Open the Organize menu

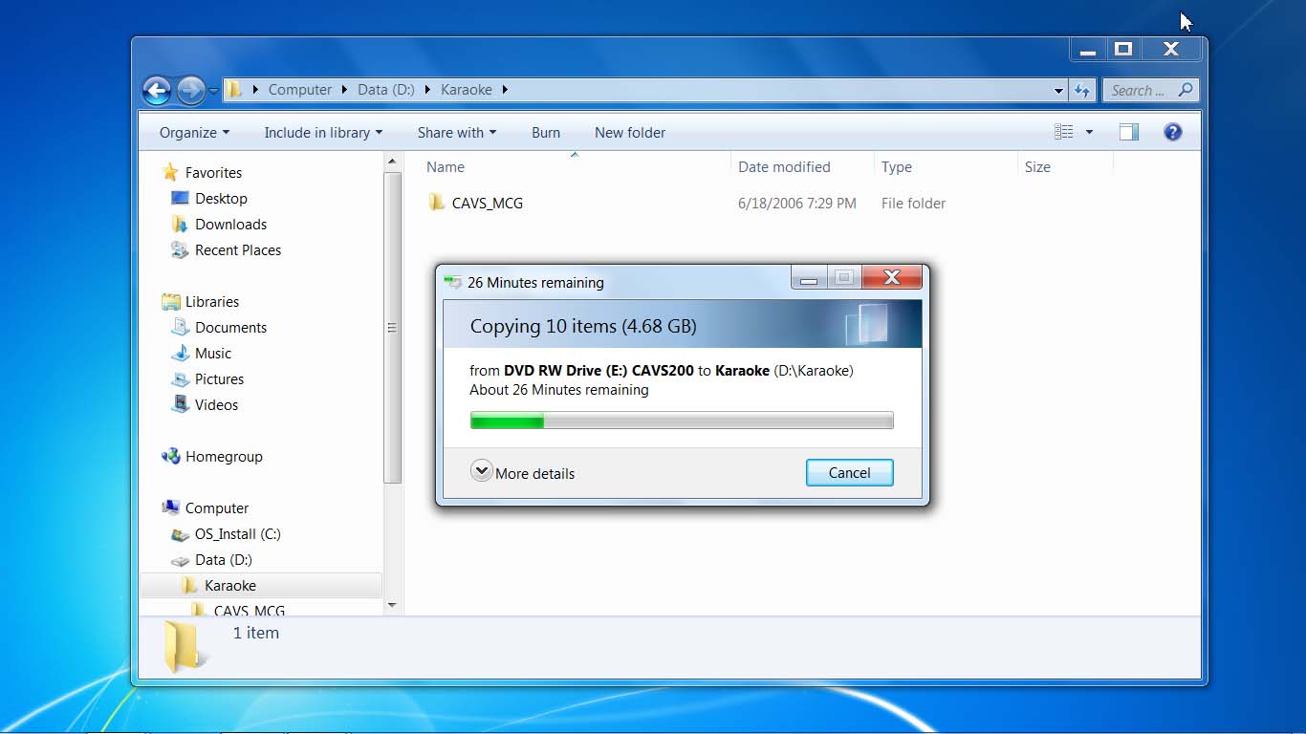[194, 133]
